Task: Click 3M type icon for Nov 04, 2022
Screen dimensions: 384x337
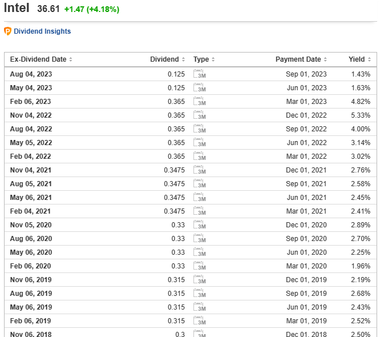Action: tap(199, 115)
